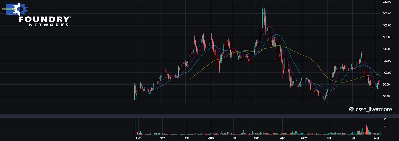
Task: Select the 220.00 price axis label
Action: point(387,2)
